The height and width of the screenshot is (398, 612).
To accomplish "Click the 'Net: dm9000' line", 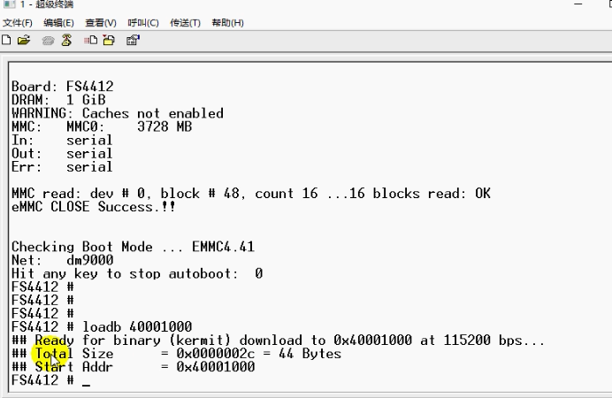I will click(x=63, y=260).
